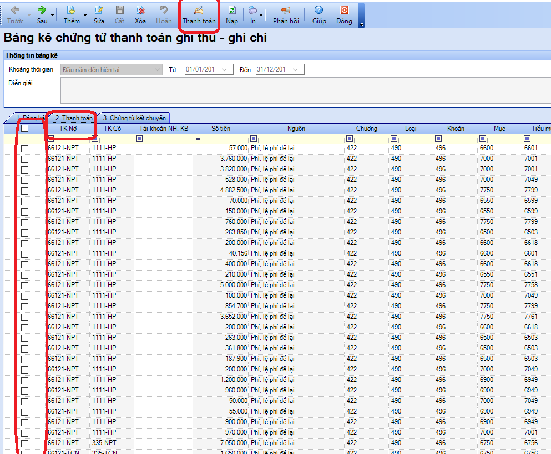The image size is (551, 454).
Task: Open the Khoảng thời gian combo box
Action: point(112,69)
